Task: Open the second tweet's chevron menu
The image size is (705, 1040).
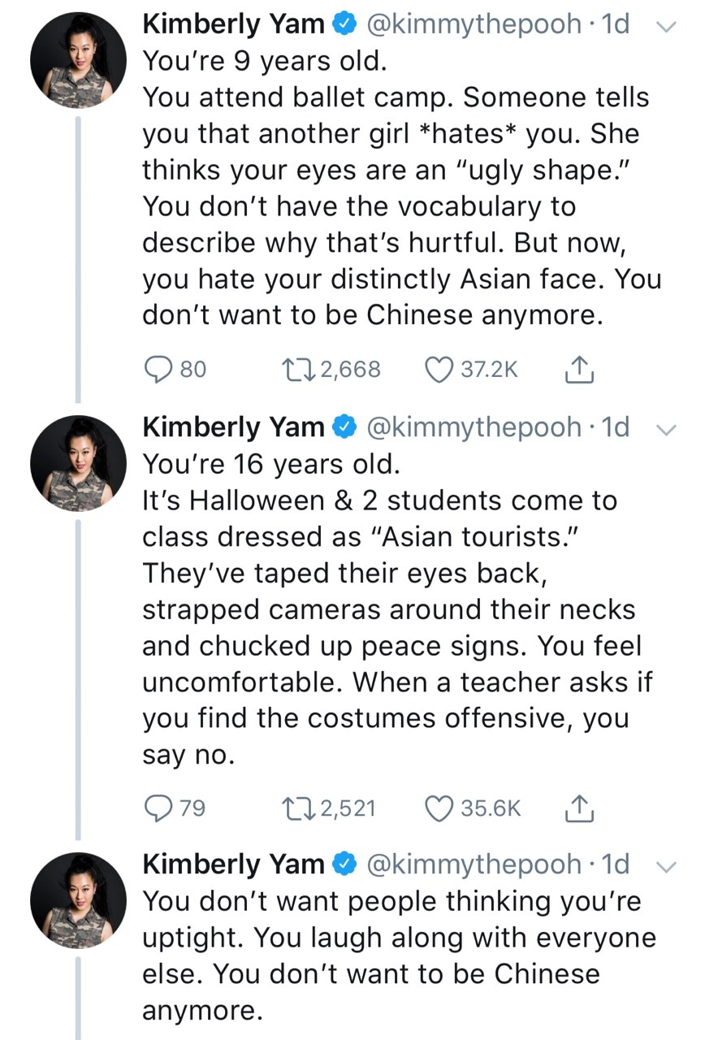Action: tap(664, 431)
